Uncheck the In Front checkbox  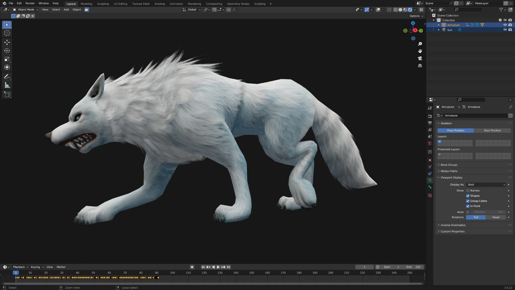tap(468, 206)
